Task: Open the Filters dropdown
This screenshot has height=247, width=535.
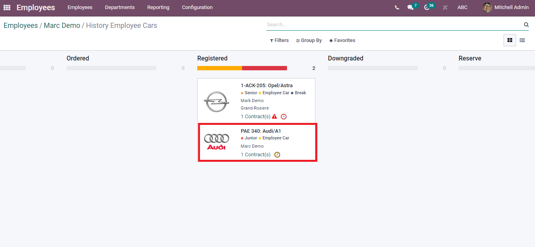Action: [279, 40]
